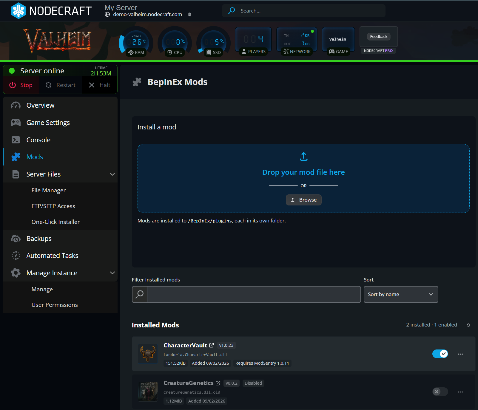Open the Network traffic widget

pos(297,41)
